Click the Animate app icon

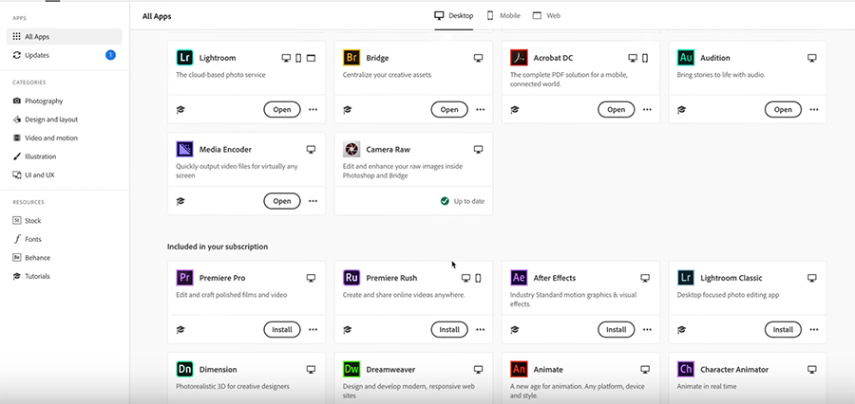pyautogui.click(x=519, y=369)
